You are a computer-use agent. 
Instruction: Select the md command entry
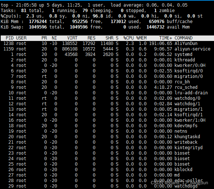[x=177, y=175]
